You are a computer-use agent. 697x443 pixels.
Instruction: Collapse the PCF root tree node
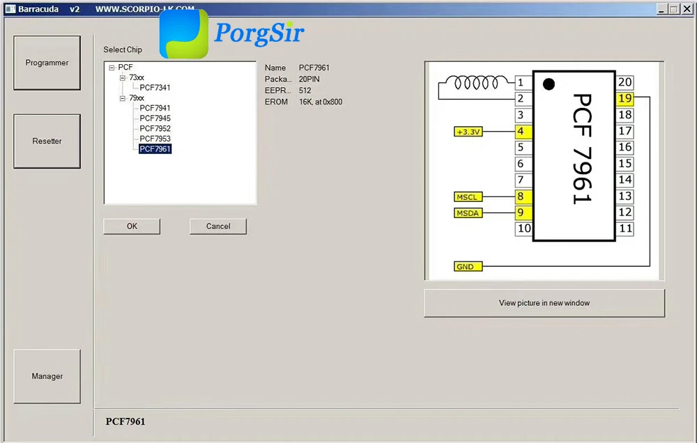(x=112, y=68)
